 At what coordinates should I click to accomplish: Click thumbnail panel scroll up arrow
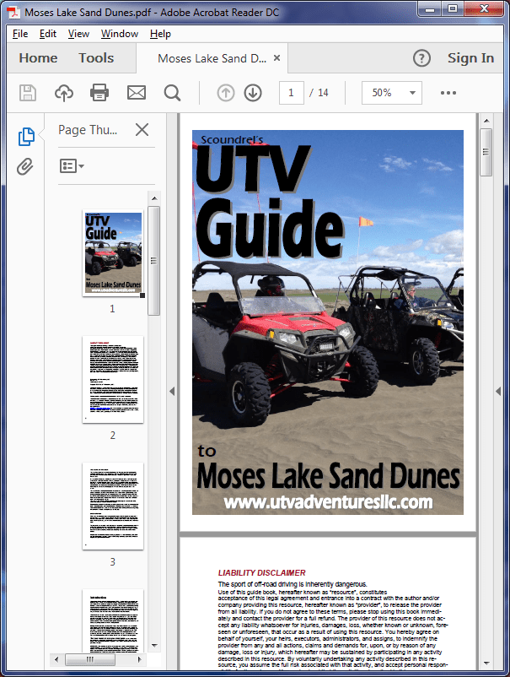pos(154,198)
